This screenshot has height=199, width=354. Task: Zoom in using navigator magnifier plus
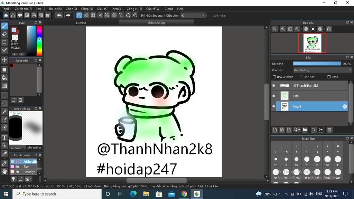pyautogui.click(x=283, y=29)
